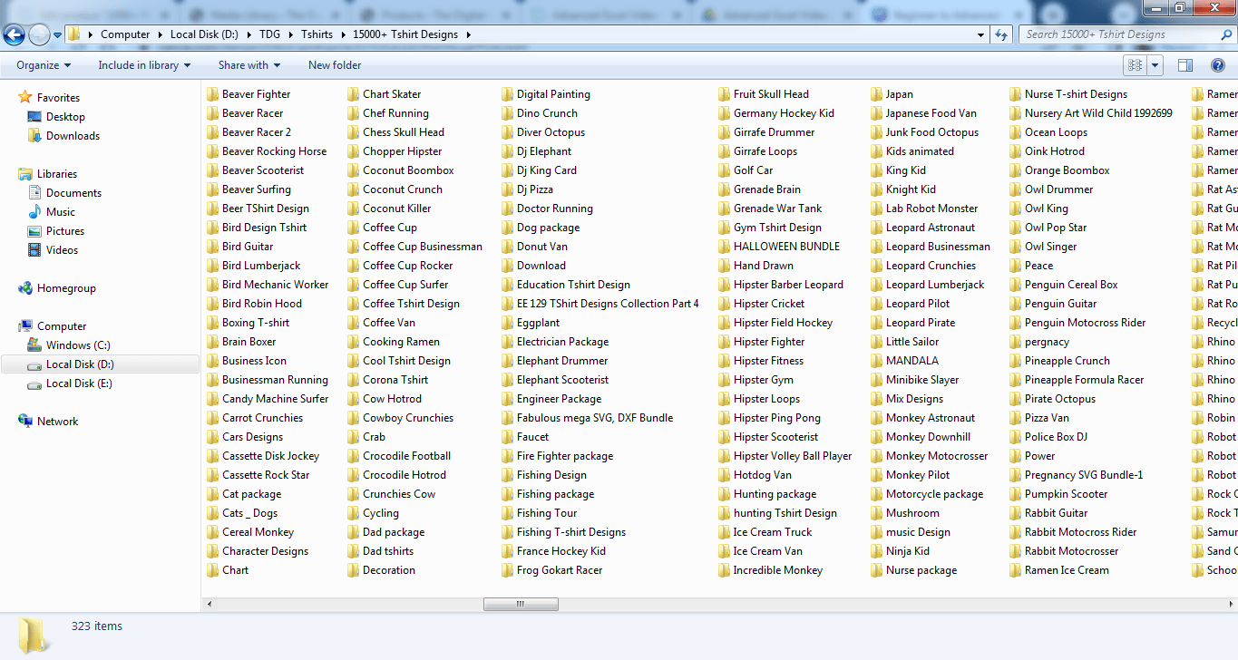Click the refresh button beside address bar
The image size is (1238, 660).
(1001, 34)
